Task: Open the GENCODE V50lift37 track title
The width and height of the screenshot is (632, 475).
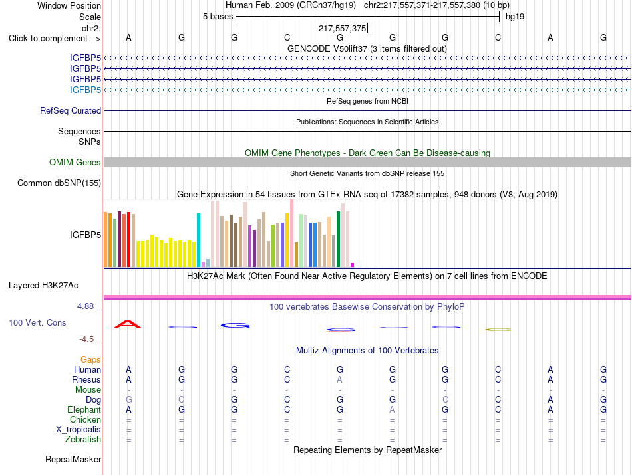Action: pos(367,49)
